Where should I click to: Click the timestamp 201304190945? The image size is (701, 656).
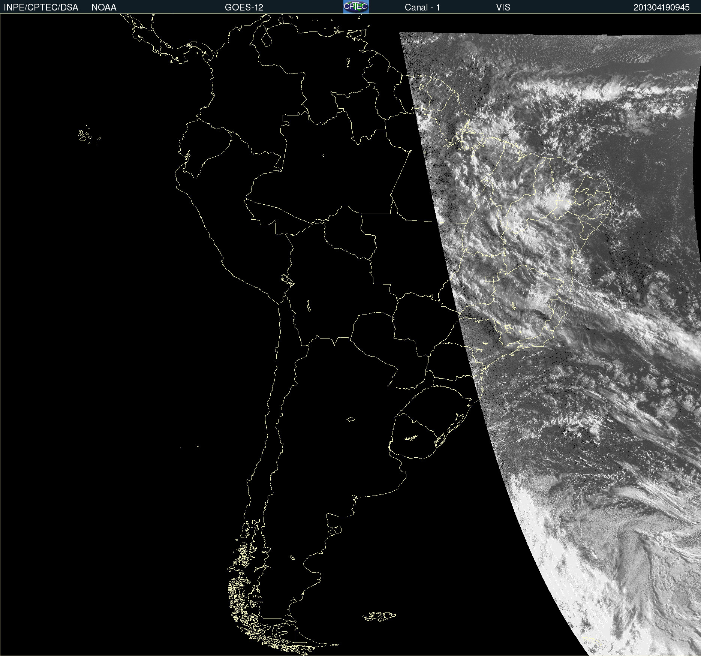point(661,7)
